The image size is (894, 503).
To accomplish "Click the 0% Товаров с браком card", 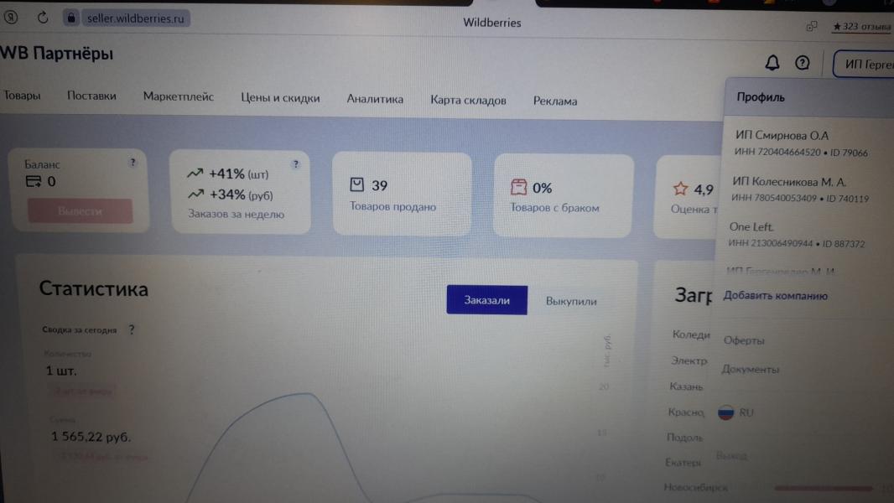I will coord(564,195).
